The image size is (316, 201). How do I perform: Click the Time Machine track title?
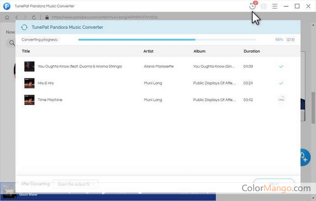tap(50, 100)
